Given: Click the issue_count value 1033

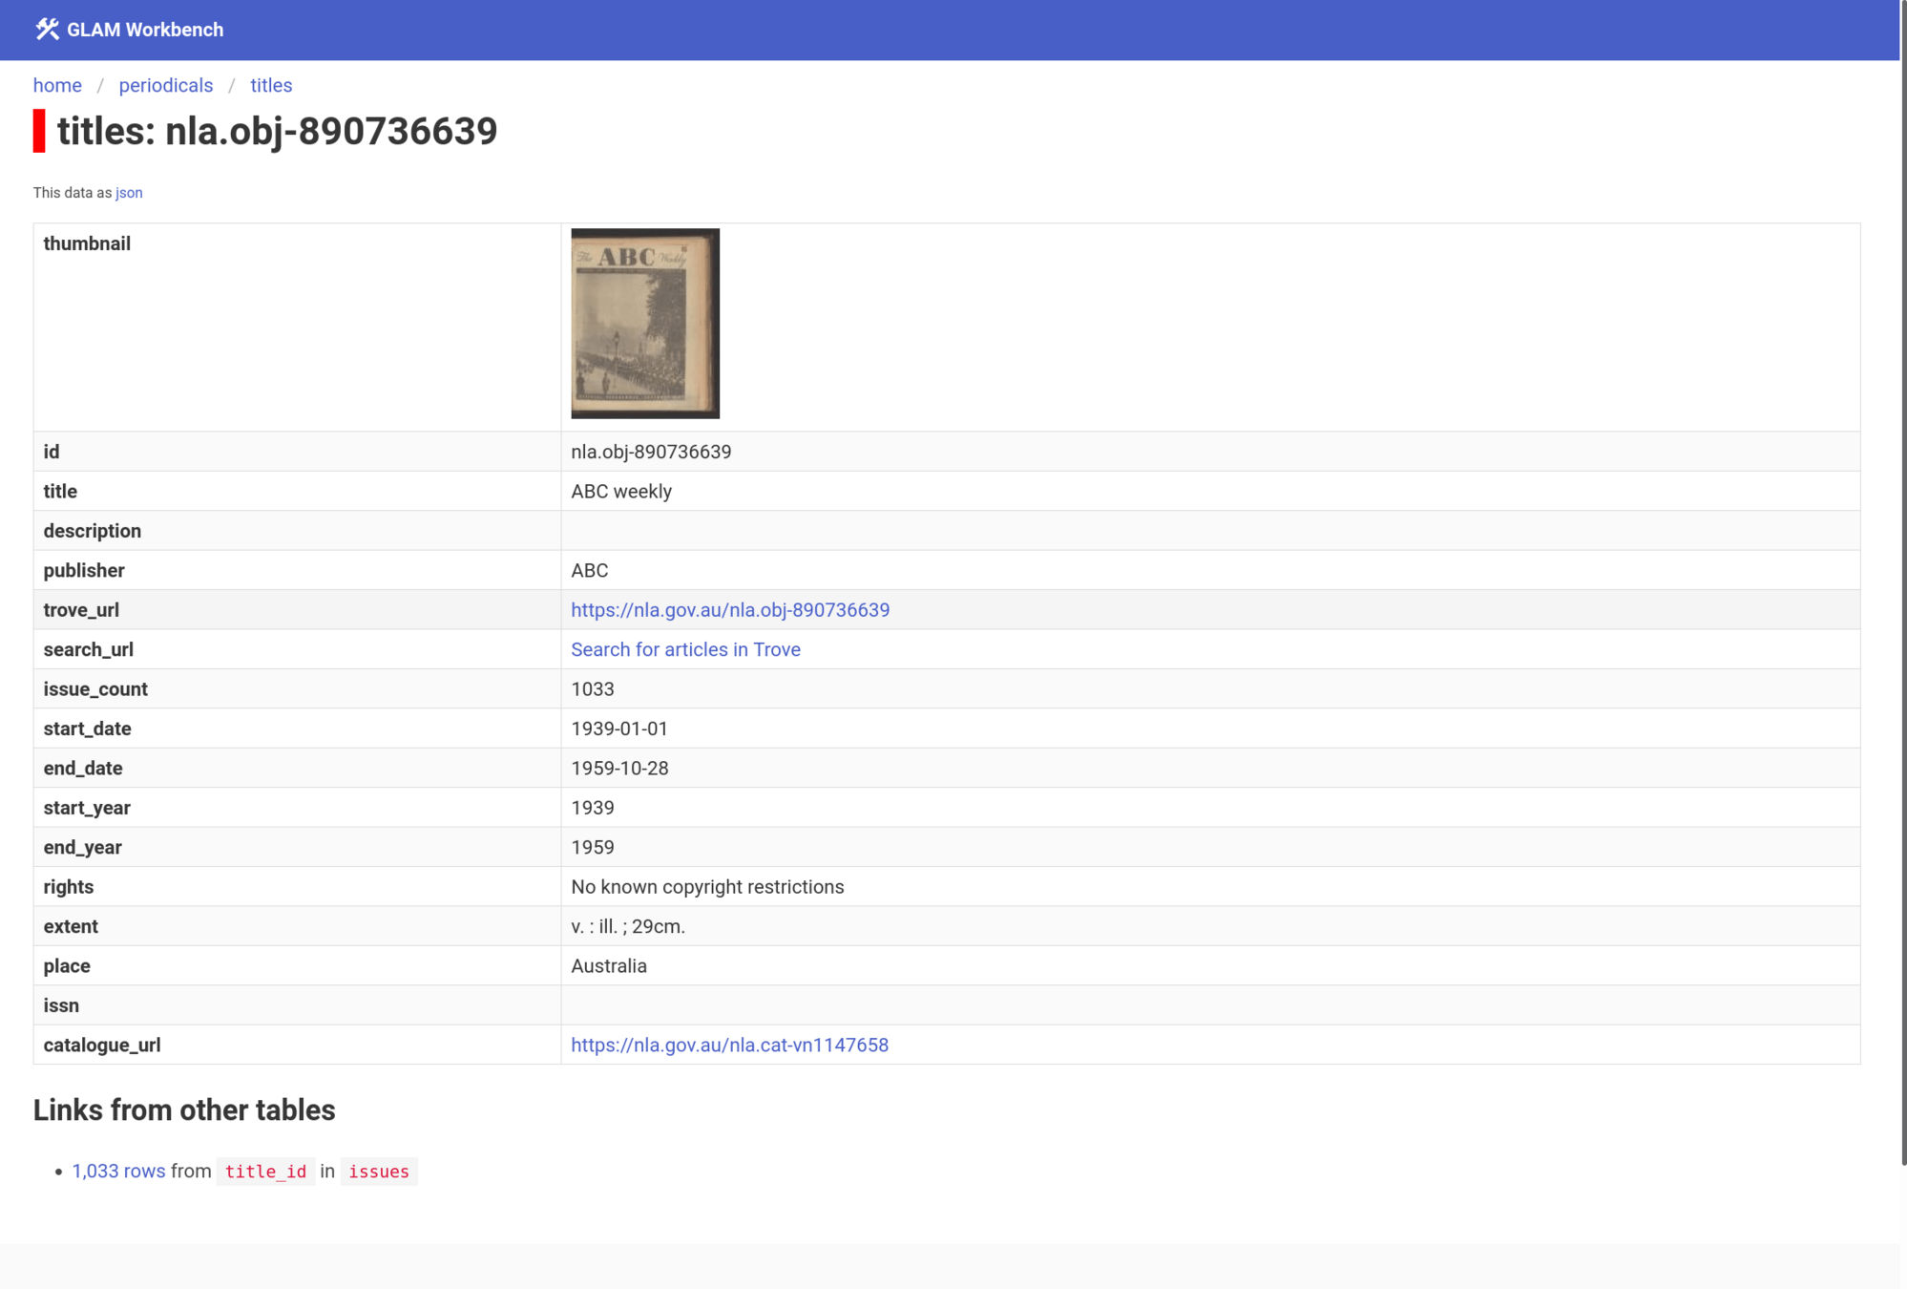Looking at the screenshot, I should [593, 689].
